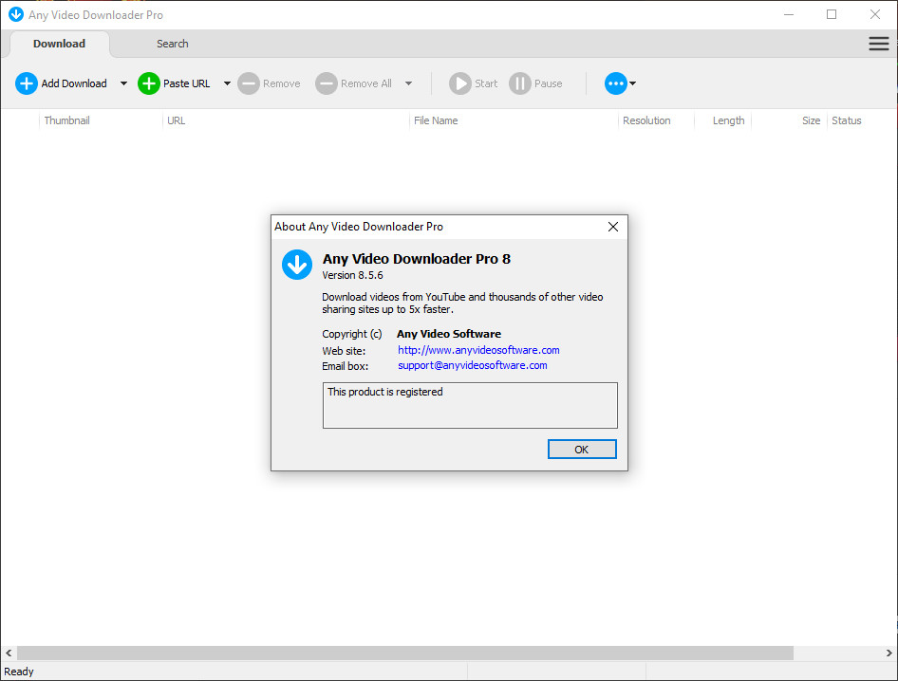
Task: Click the Status column header
Action: (847, 120)
